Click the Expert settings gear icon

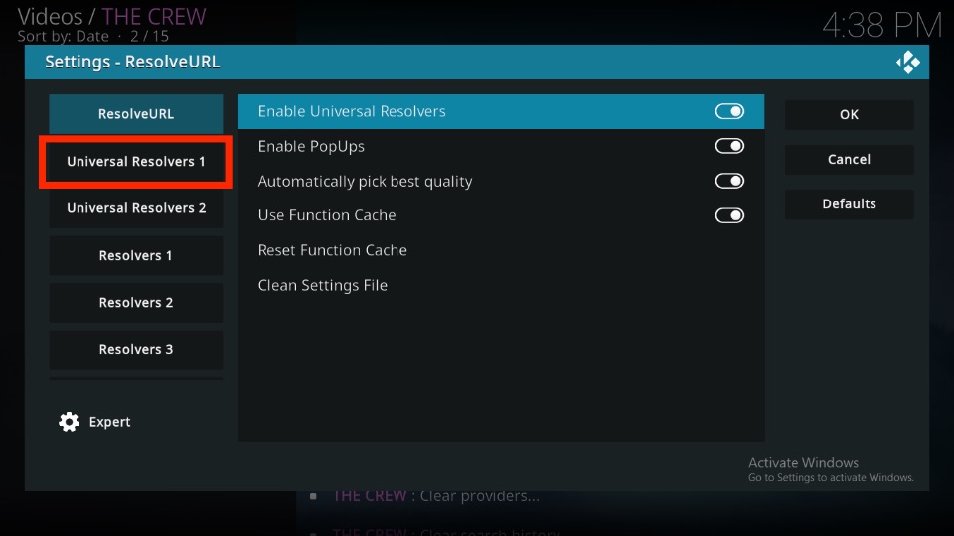pos(69,422)
